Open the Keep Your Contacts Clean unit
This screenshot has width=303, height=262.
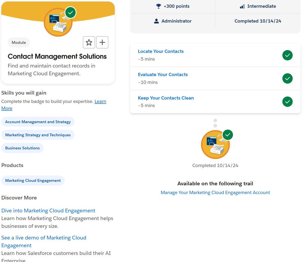pyautogui.click(x=166, y=98)
